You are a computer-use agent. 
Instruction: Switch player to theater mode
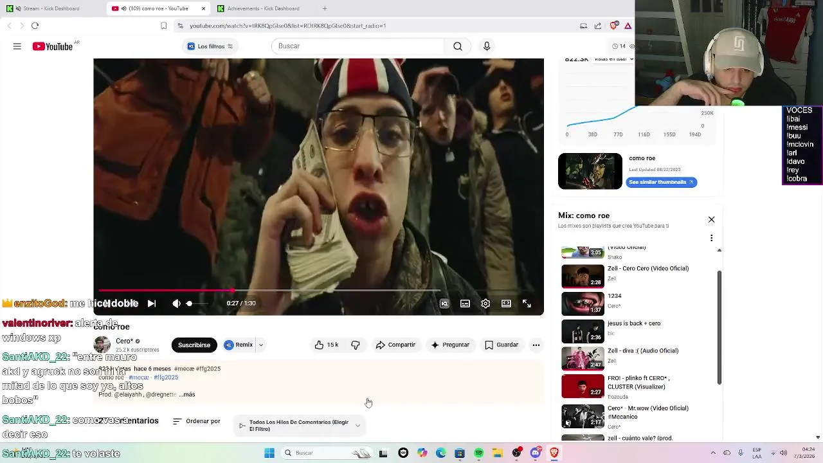pos(506,304)
